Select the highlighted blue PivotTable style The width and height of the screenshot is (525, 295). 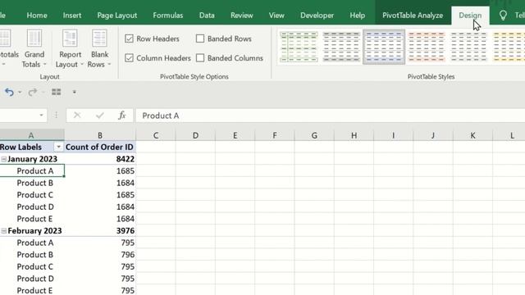[x=384, y=47]
